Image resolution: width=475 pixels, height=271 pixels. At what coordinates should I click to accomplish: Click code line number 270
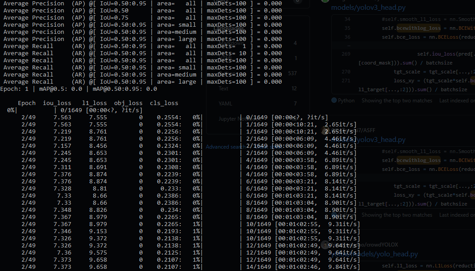(x=346, y=72)
